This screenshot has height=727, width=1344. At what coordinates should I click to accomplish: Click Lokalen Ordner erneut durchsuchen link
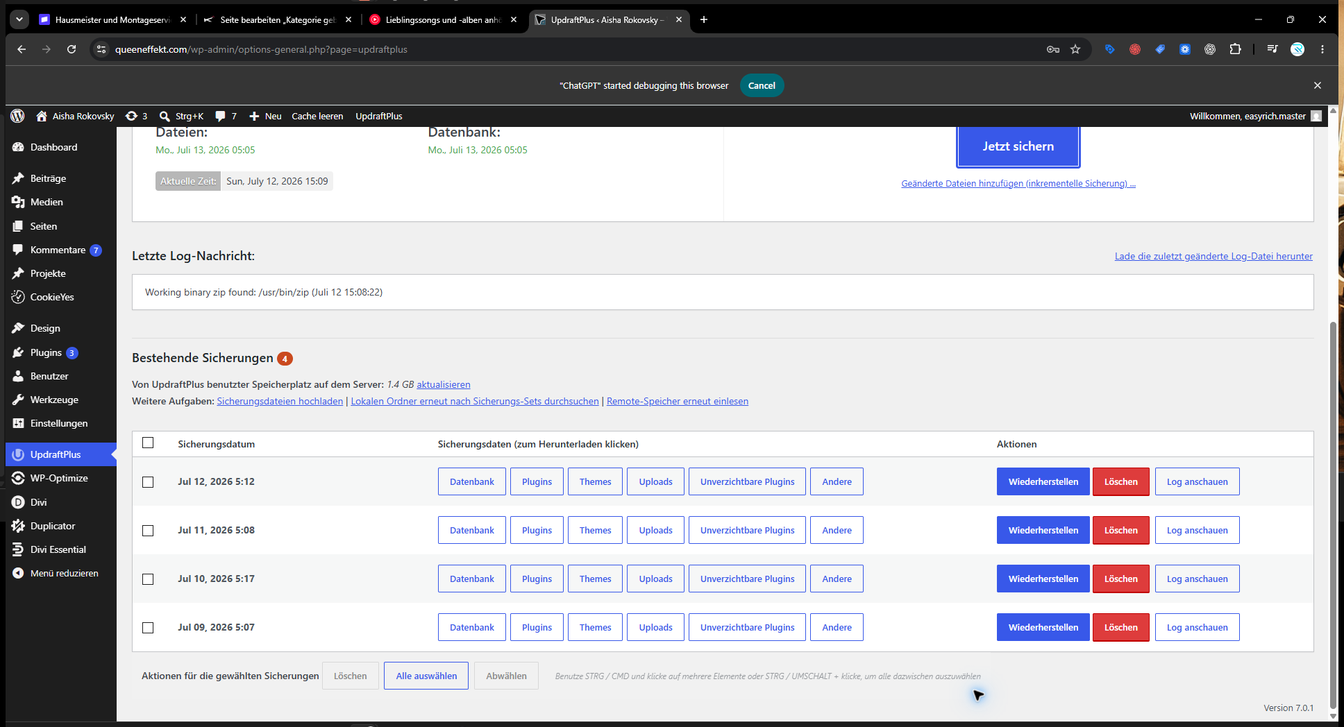(475, 401)
